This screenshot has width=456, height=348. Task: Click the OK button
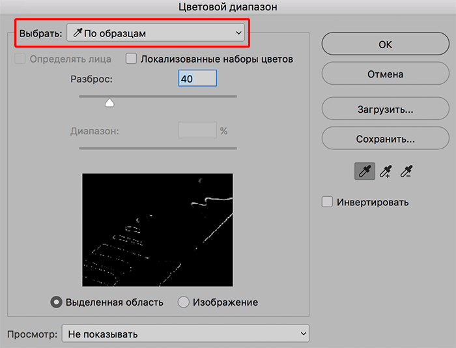tap(386, 44)
